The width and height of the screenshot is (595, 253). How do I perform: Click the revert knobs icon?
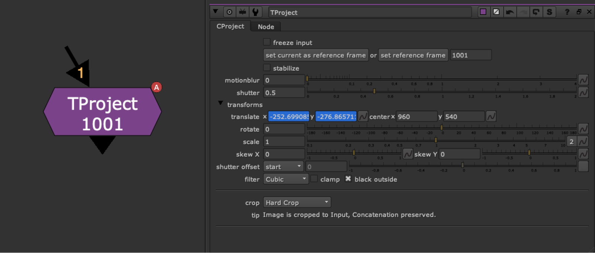536,12
